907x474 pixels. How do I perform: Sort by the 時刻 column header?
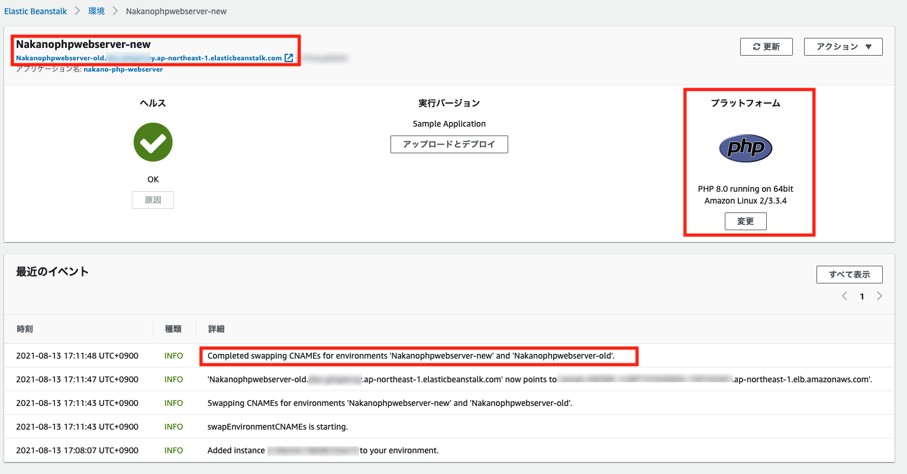[25, 329]
